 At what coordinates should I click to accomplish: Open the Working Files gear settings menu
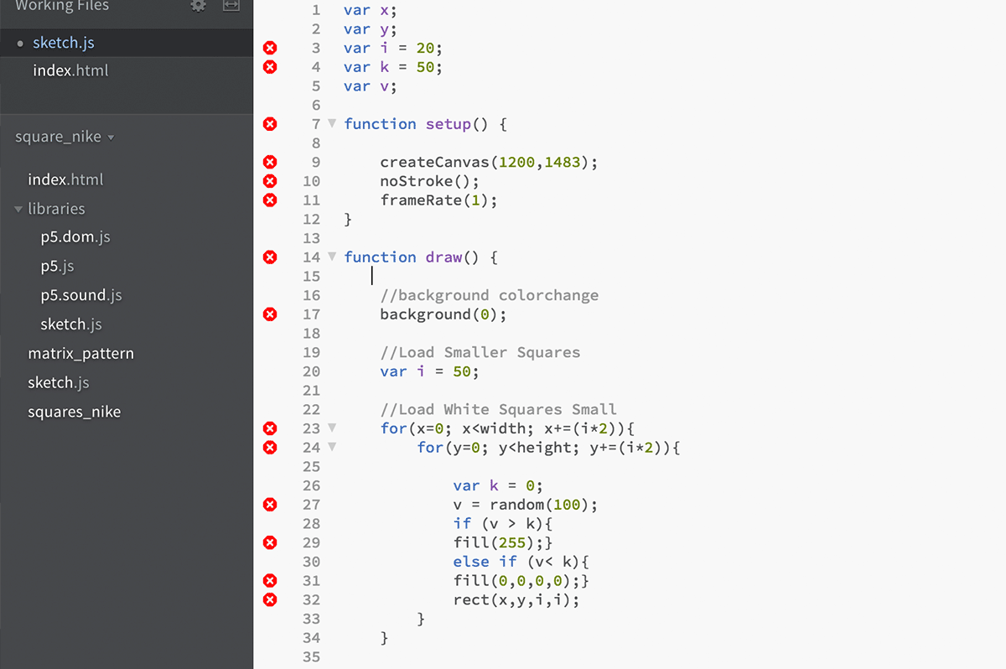(198, 6)
